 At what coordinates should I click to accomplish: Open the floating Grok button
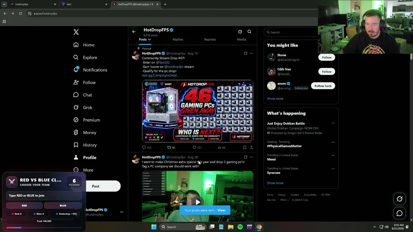399,199
